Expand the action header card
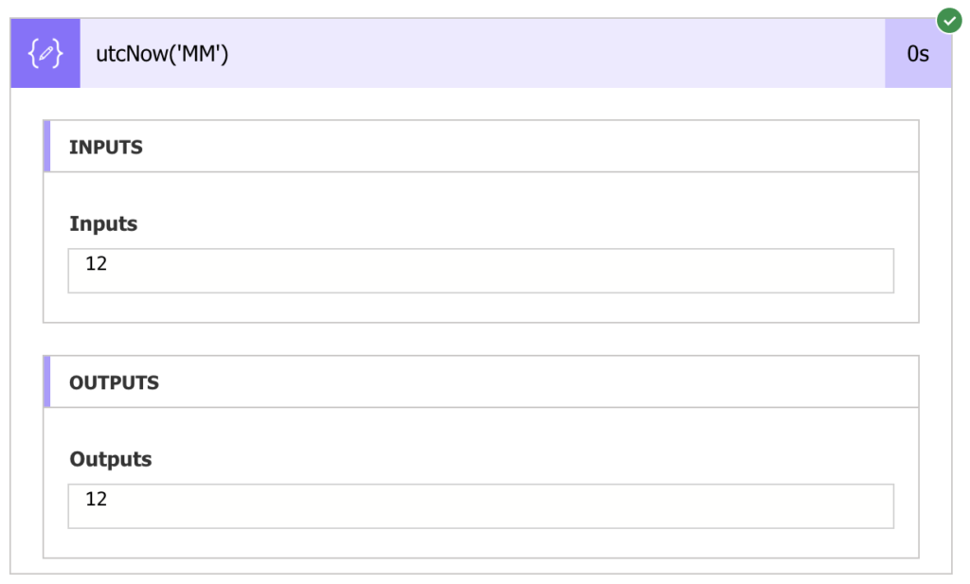This screenshot has height=584, width=970. (474, 54)
